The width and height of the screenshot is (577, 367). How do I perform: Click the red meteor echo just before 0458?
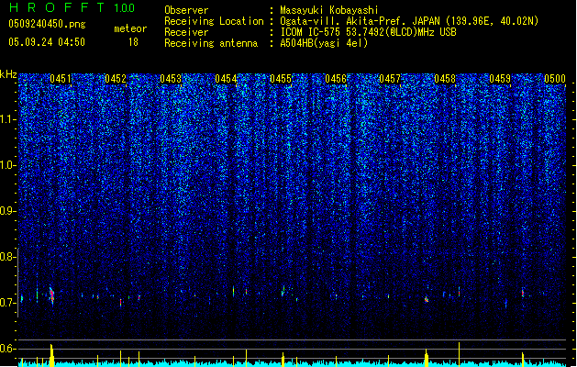pyautogui.click(x=427, y=300)
